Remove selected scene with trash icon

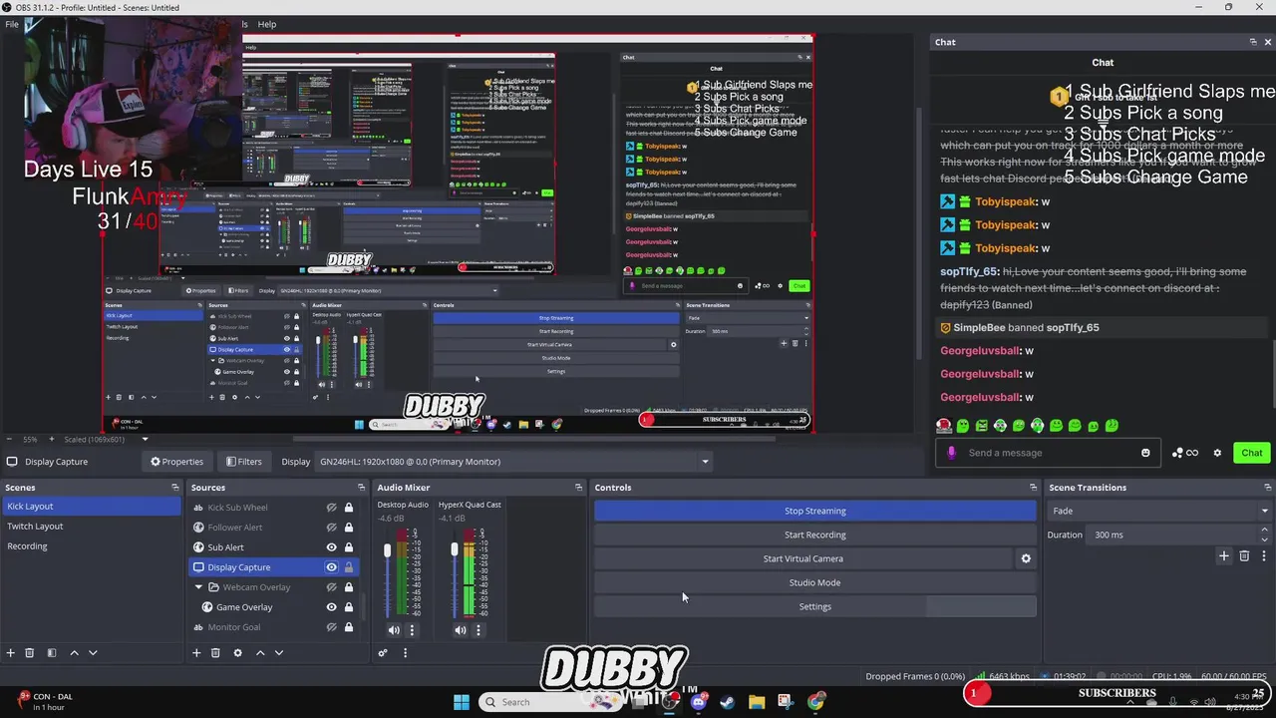(30, 653)
